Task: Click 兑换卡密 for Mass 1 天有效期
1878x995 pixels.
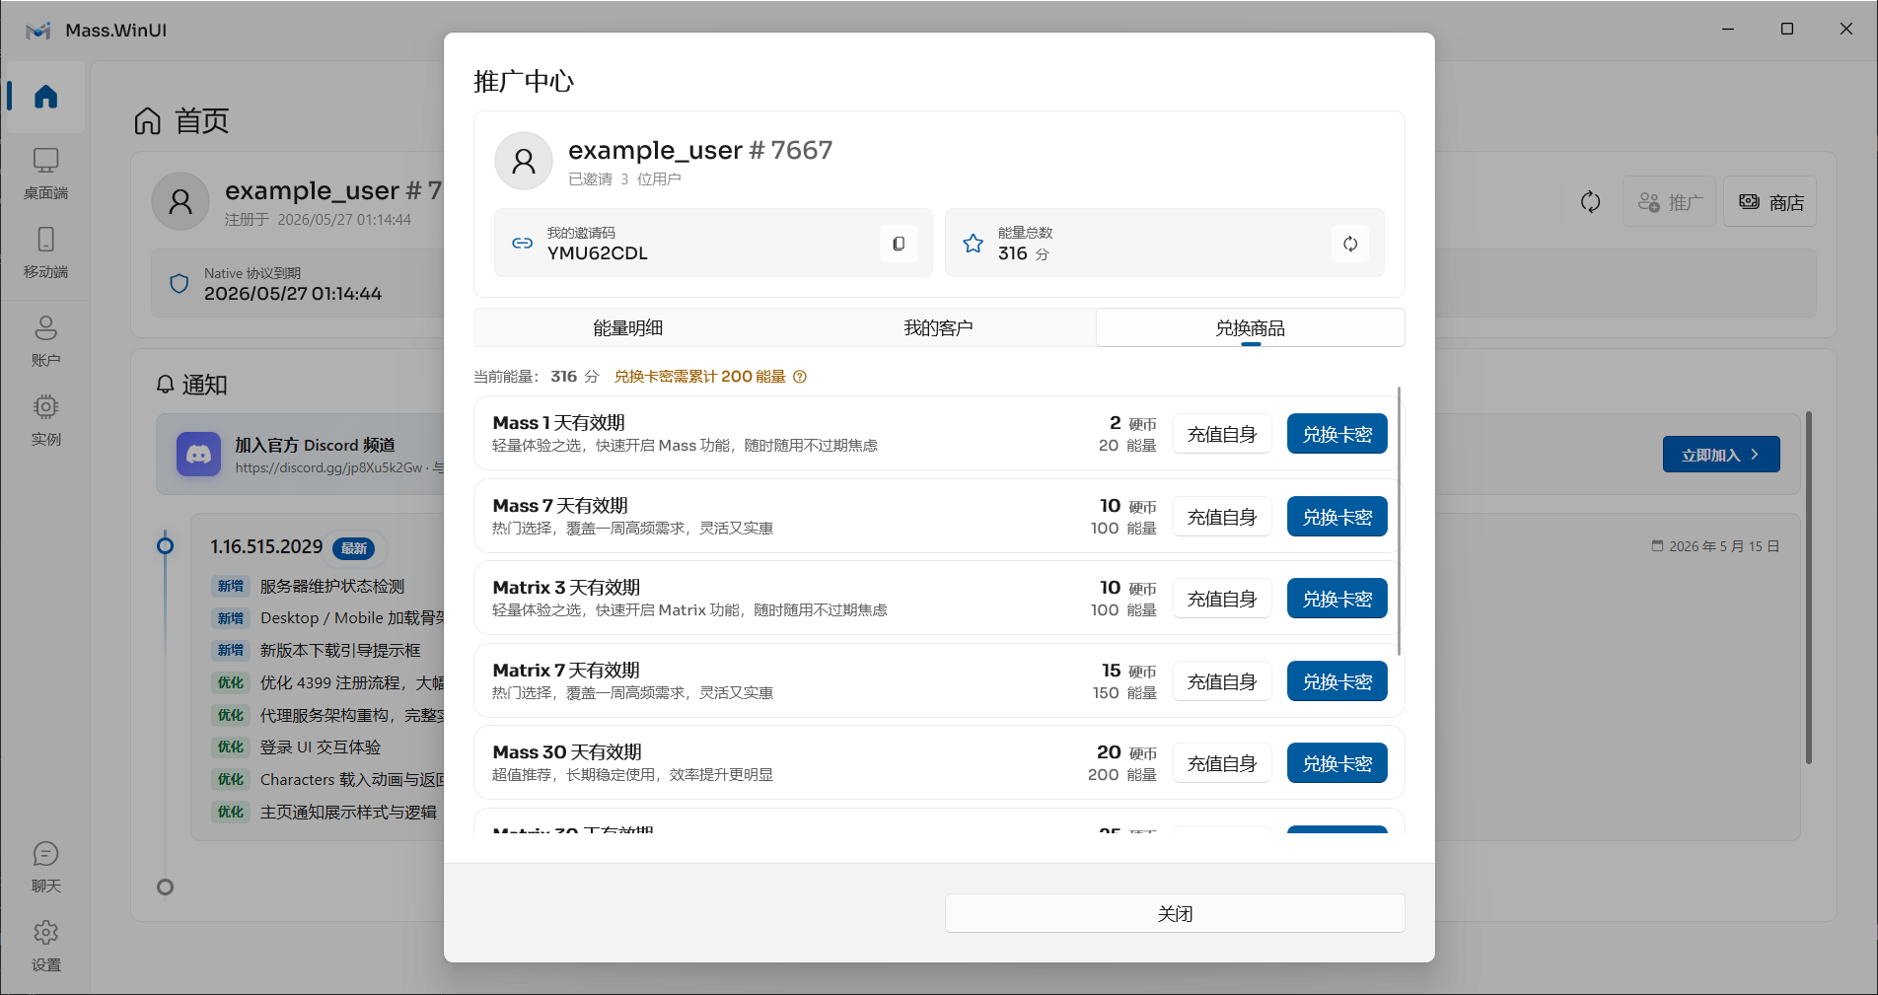Action: click(x=1337, y=434)
